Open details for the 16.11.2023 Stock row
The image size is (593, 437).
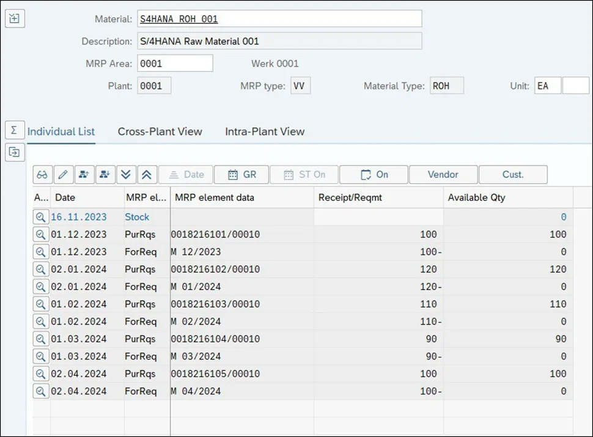tap(41, 217)
